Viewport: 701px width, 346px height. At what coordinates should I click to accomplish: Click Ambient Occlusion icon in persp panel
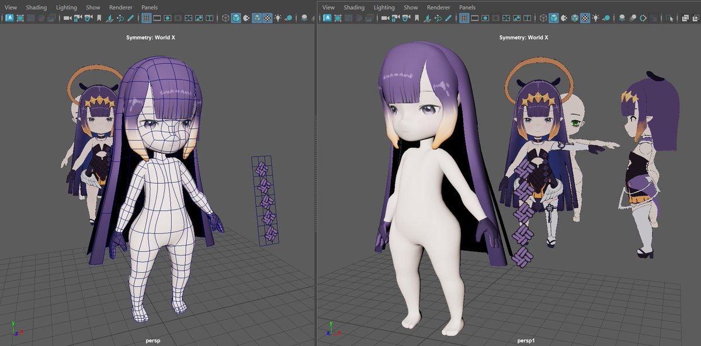305,18
